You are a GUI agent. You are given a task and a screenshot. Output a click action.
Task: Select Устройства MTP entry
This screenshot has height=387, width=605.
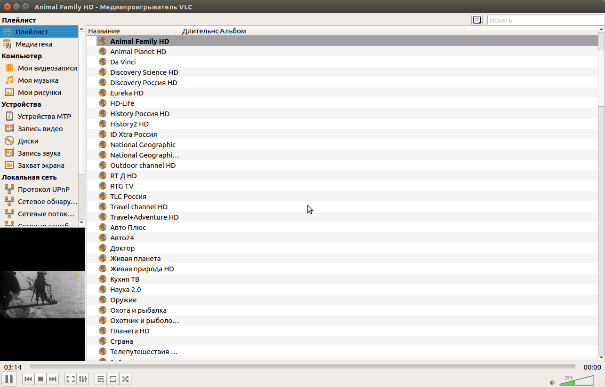point(39,117)
